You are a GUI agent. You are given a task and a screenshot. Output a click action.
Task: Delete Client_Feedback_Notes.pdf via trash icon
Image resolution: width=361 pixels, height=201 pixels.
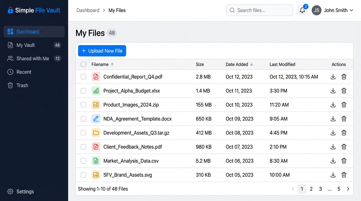click(x=344, y=147)
